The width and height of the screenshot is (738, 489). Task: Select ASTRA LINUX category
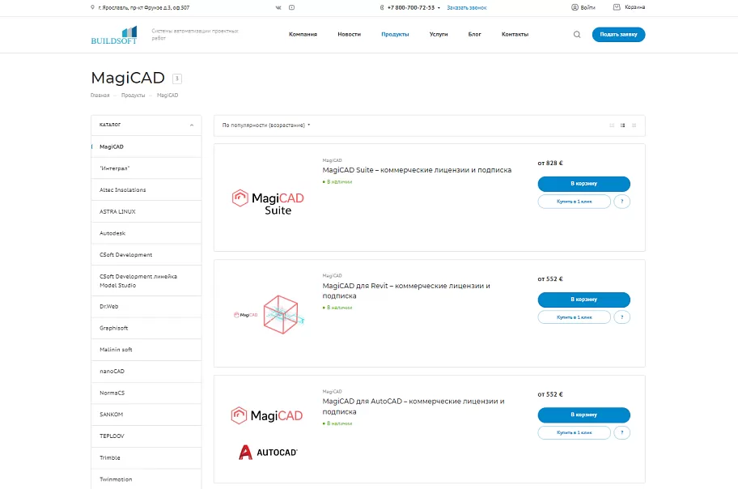(146, 211)
